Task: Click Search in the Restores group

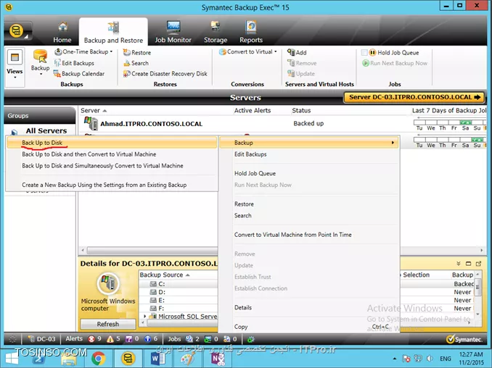Action: coord(136,63)
